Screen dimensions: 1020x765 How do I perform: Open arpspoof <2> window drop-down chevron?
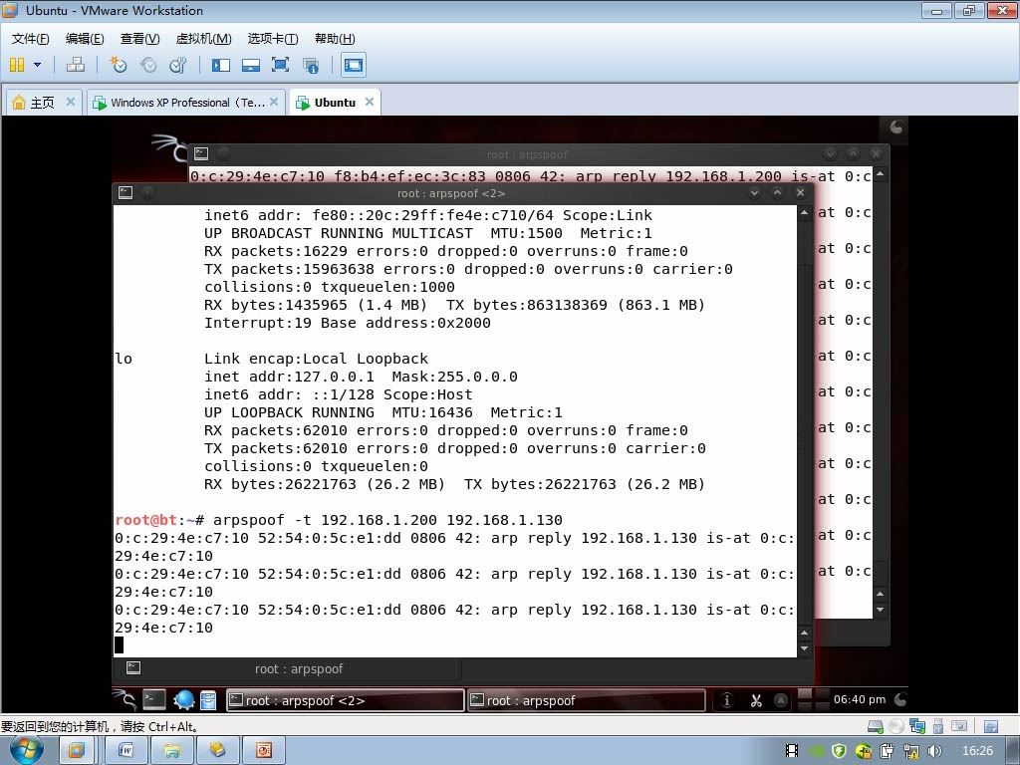754,192
